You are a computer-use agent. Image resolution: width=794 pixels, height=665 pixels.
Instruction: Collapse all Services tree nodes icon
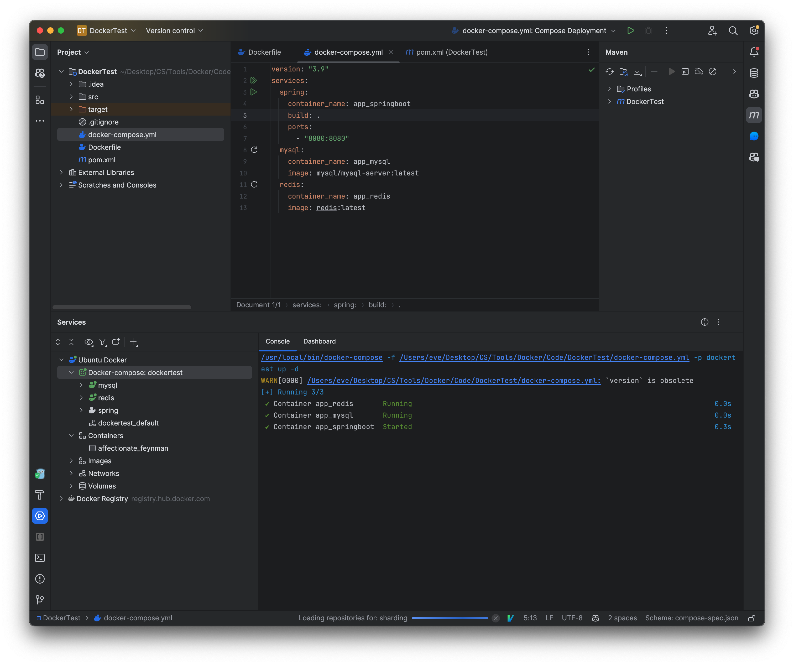click(x=71, y=342)
